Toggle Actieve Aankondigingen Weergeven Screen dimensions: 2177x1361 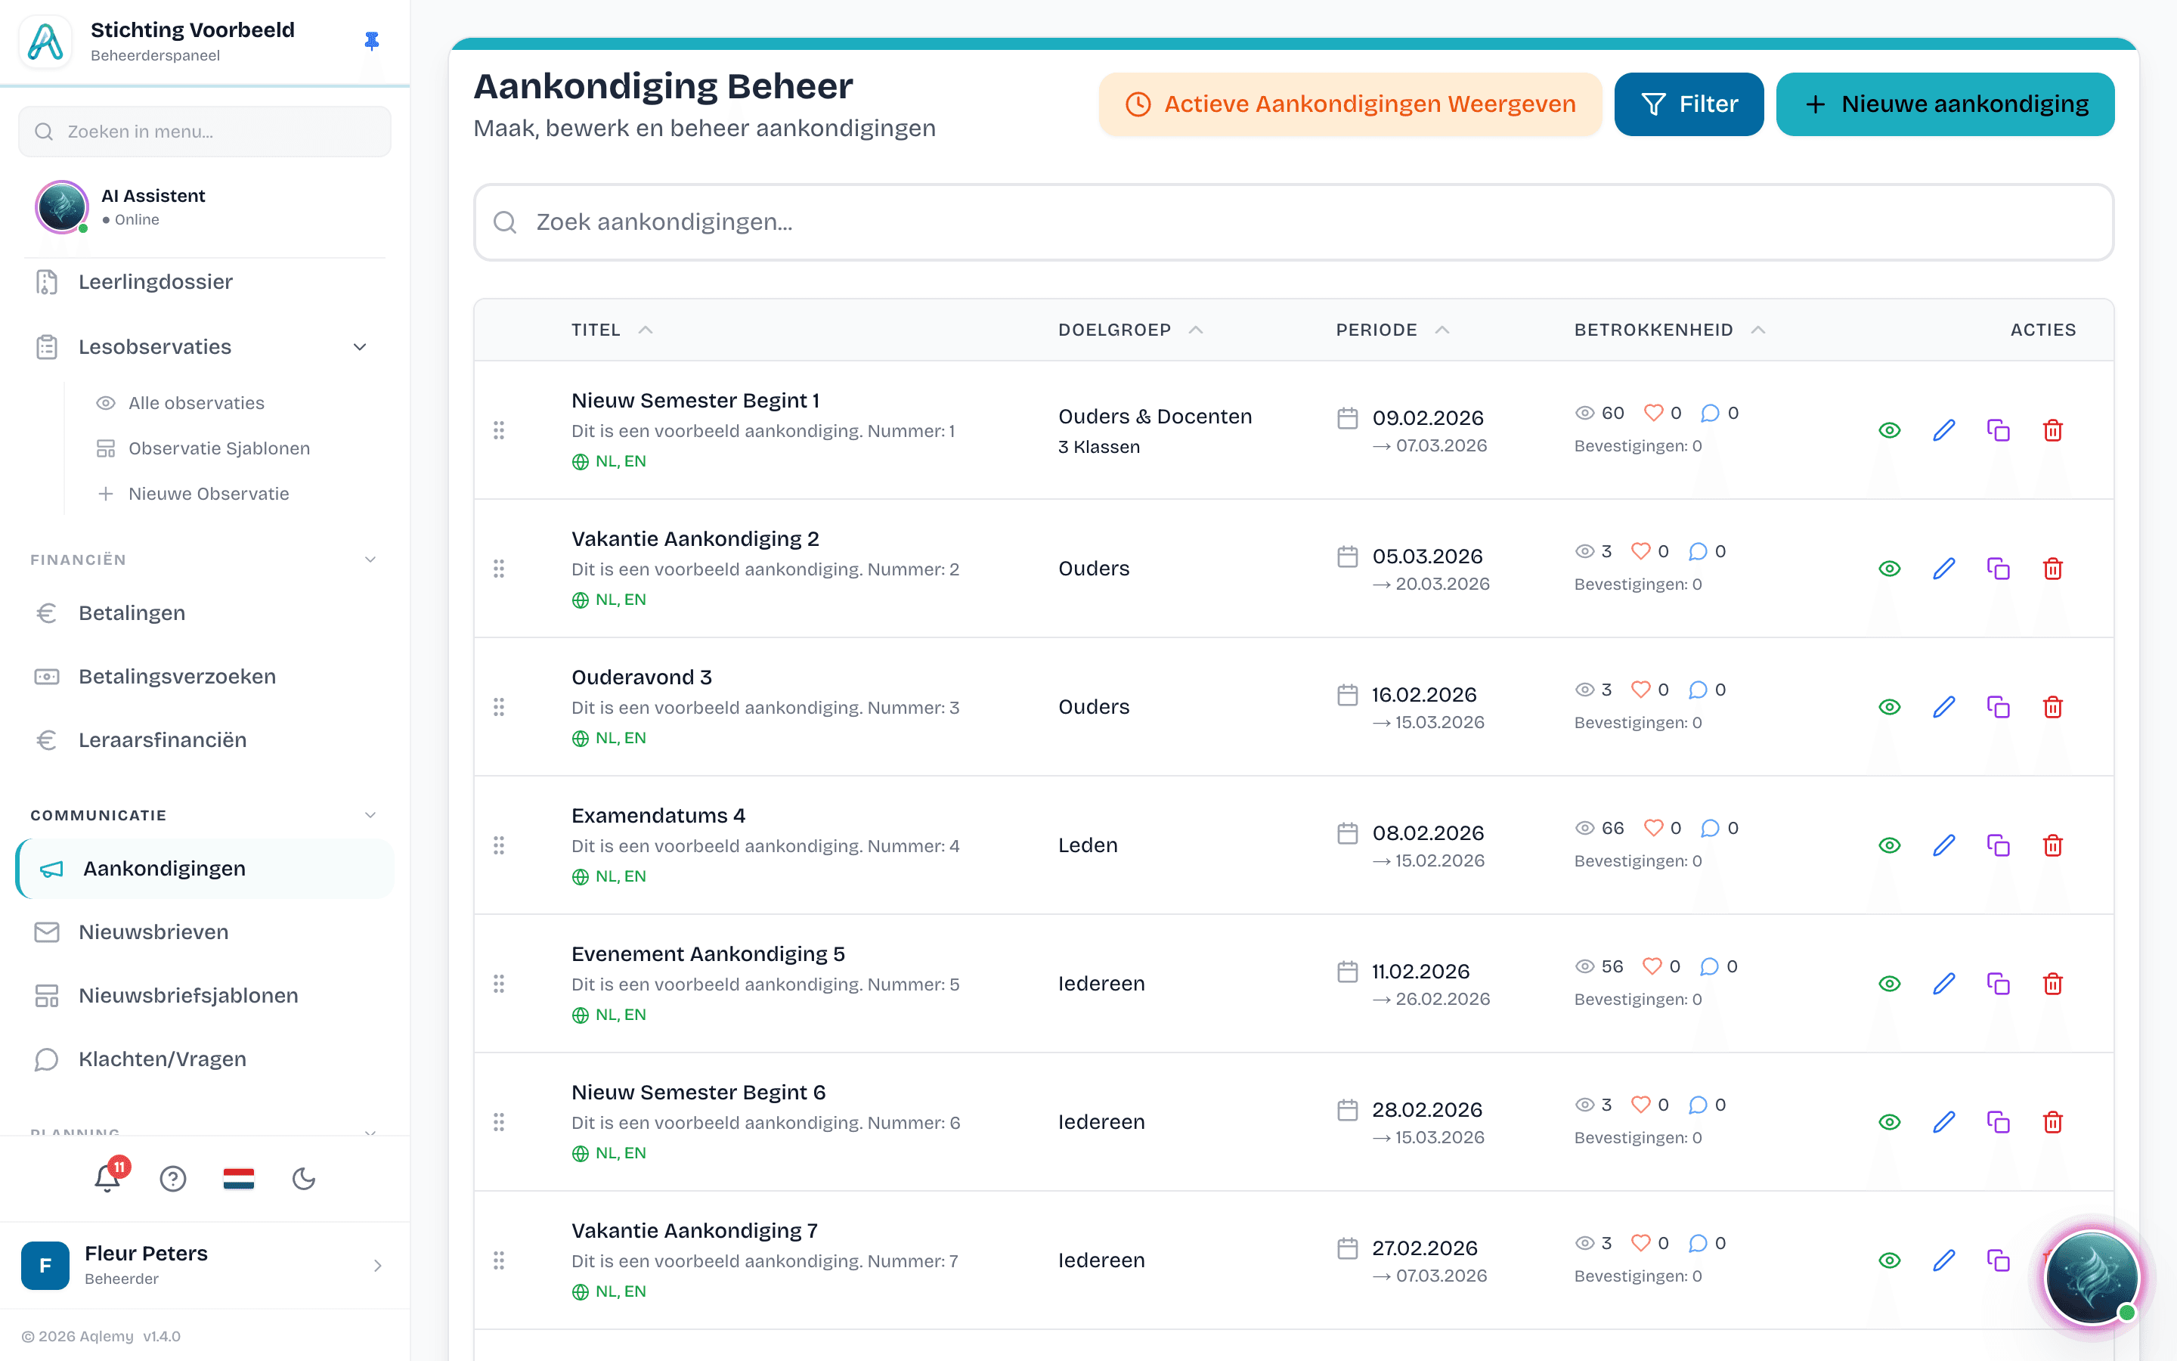pyautogui.click(x=1350, y=104)
